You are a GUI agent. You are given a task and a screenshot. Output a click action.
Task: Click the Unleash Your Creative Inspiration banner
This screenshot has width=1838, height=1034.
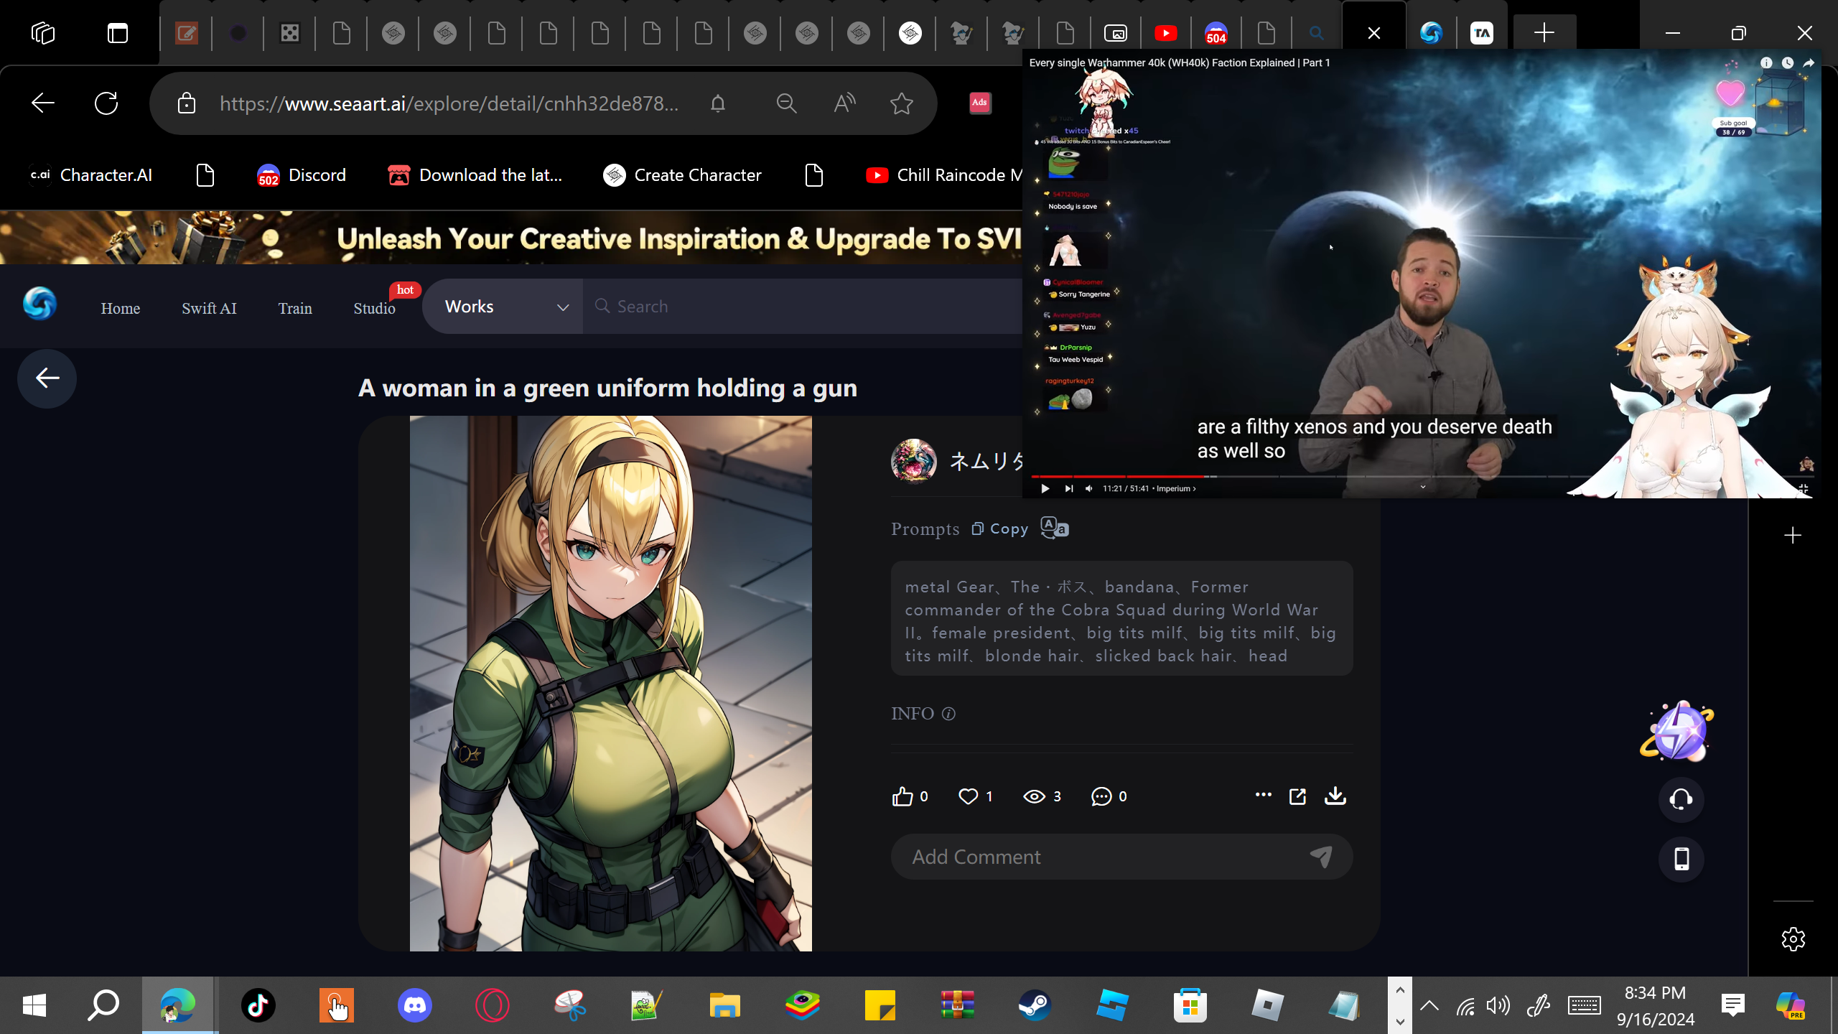[x=511, y=238]
